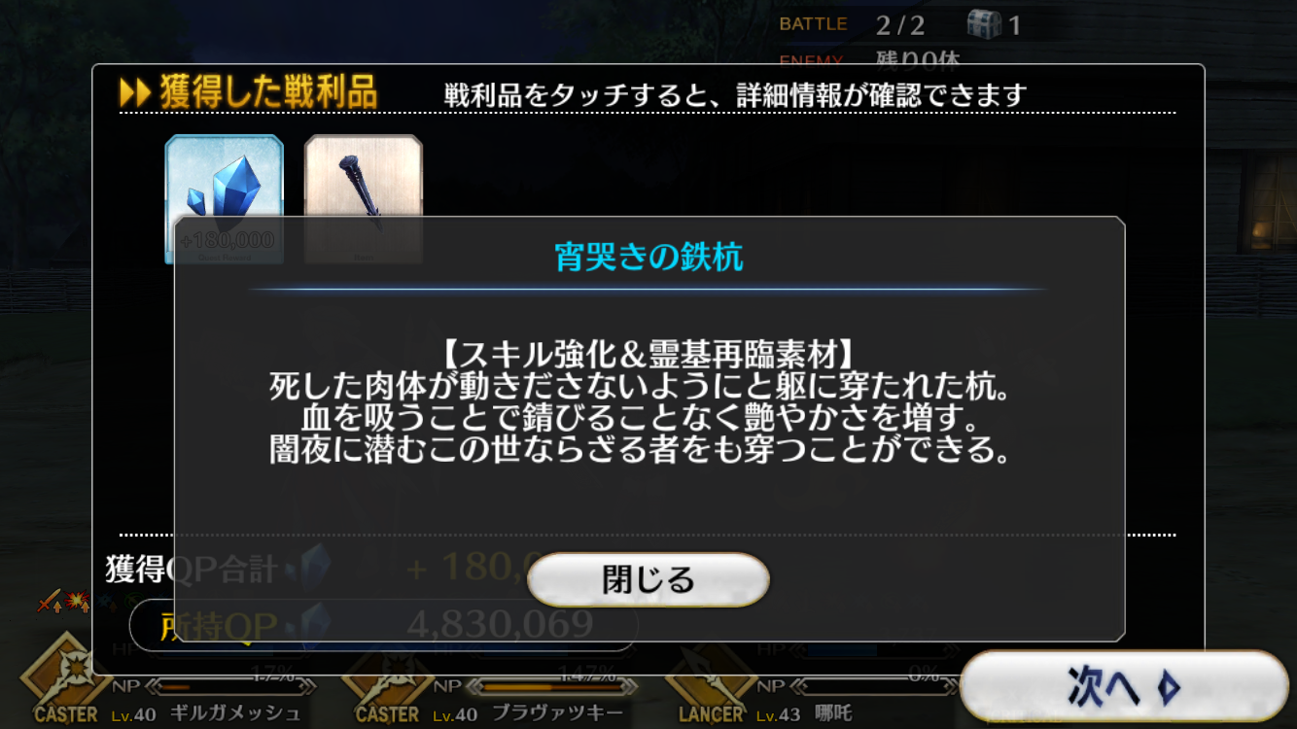Tap the treasure chest icon near BATTLE
This screenshot has width=1297, height=729.
click(984, 23)
